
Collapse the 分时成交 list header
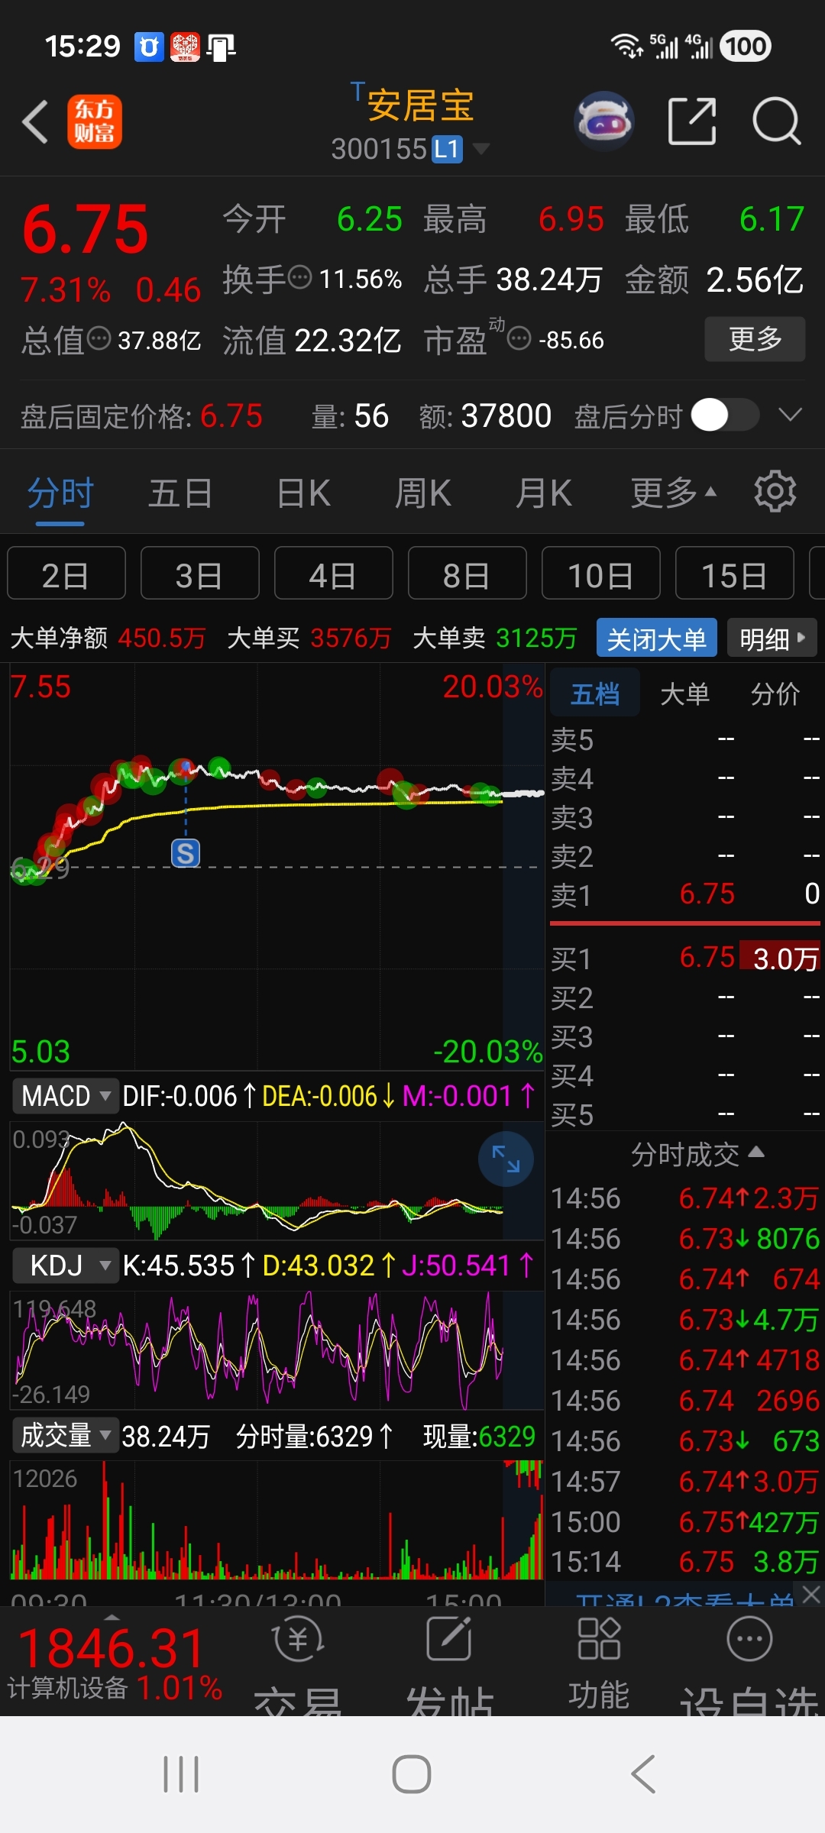[697, 1154]
